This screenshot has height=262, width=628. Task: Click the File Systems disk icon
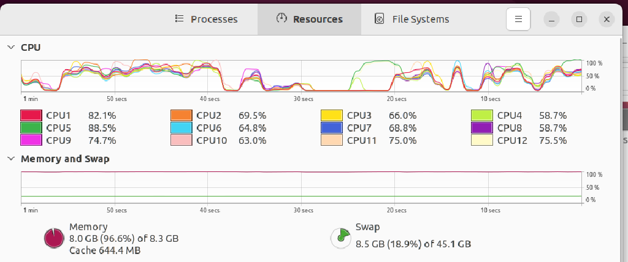tap(380, 19)
